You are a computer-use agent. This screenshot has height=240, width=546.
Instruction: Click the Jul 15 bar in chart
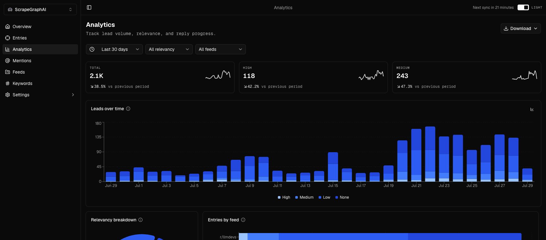click(333, 167)
